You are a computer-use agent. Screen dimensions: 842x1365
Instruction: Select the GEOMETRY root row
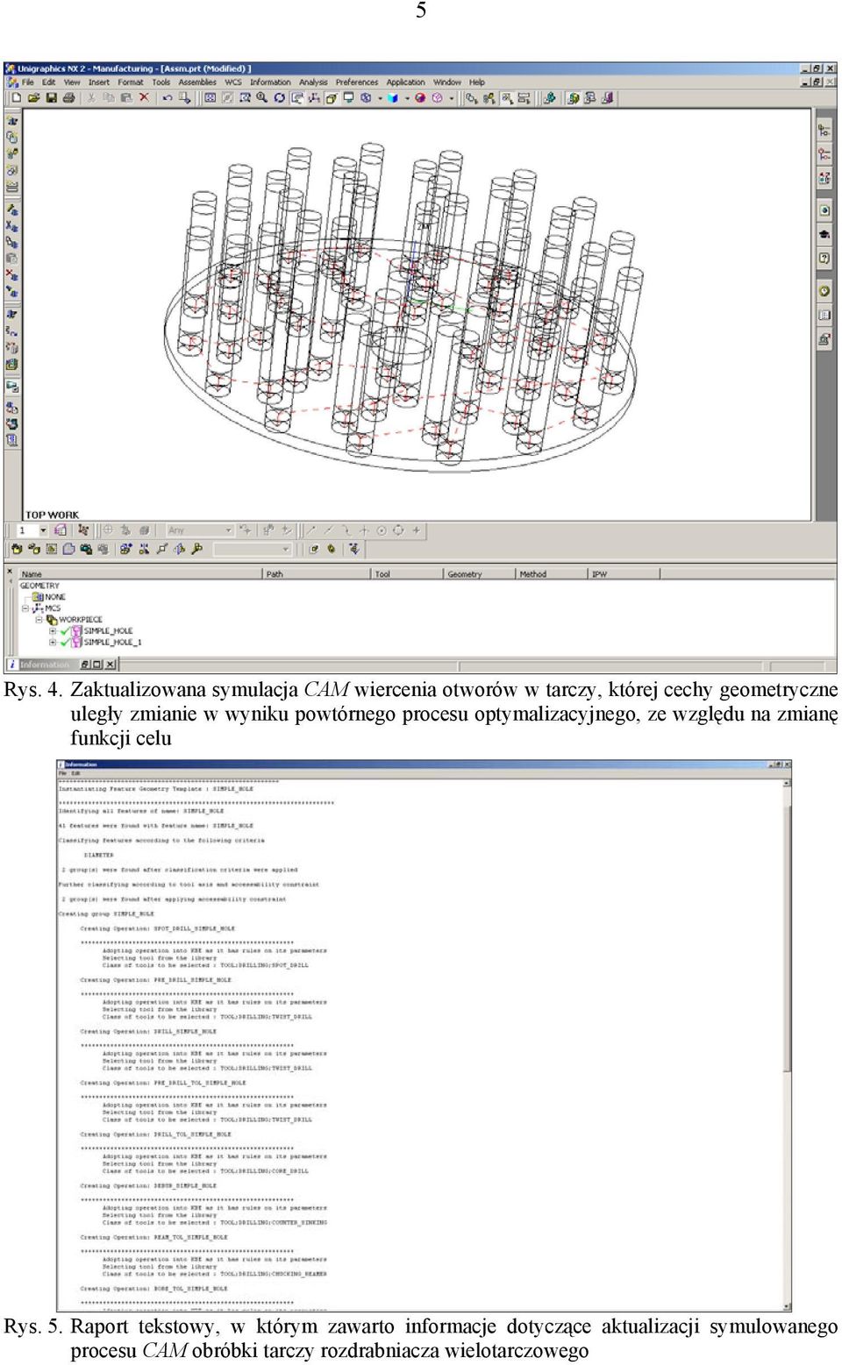39,586
